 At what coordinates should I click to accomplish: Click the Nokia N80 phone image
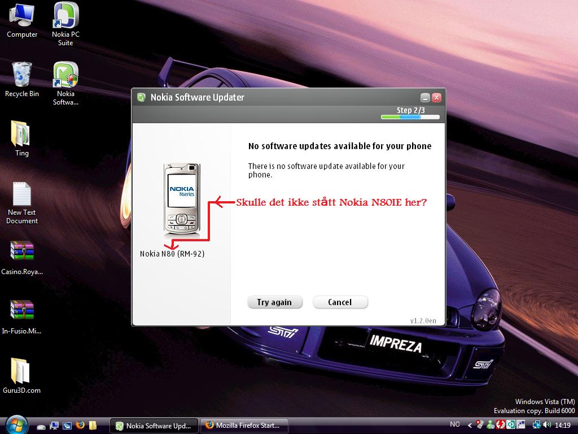pyautogui.click(x=182, y=200)
